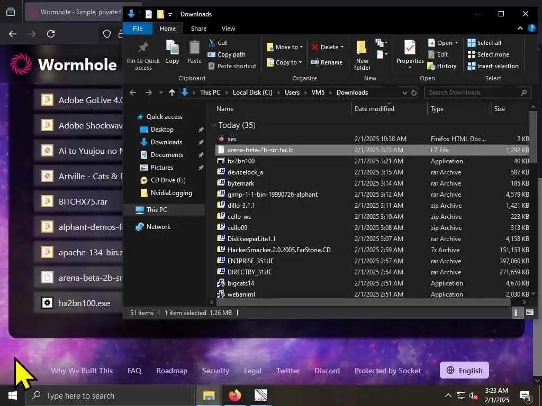Open the Easy access dropdown icon

(381, 54)
